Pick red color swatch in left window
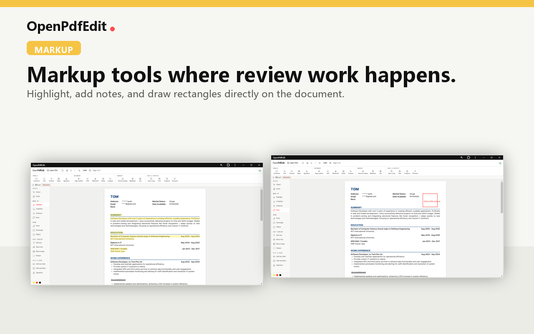This screenshot has height=334, width=534. [37, 283]
